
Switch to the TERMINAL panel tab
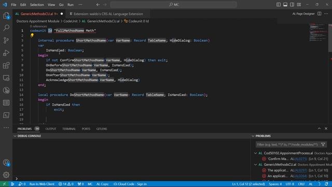point(69,129)
